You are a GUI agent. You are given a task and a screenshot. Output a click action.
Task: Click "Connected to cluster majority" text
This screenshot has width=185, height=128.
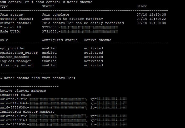[72, 19]
